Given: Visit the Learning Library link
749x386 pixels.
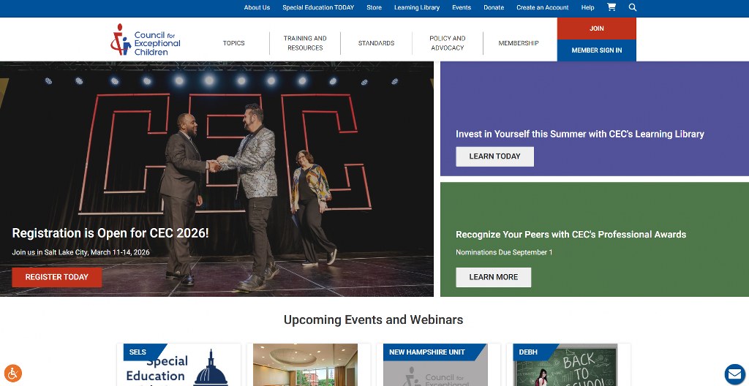Looking at the screenshot, I should tap(416, 7).
